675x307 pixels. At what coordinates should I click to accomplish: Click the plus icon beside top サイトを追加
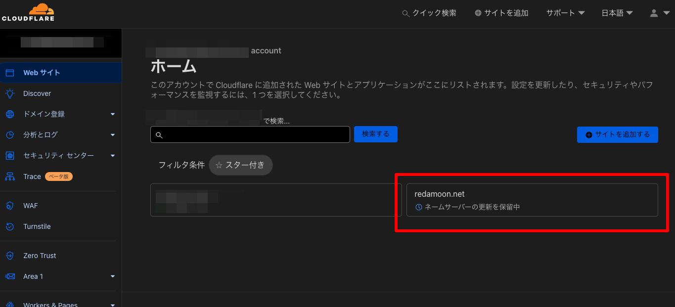478,13
